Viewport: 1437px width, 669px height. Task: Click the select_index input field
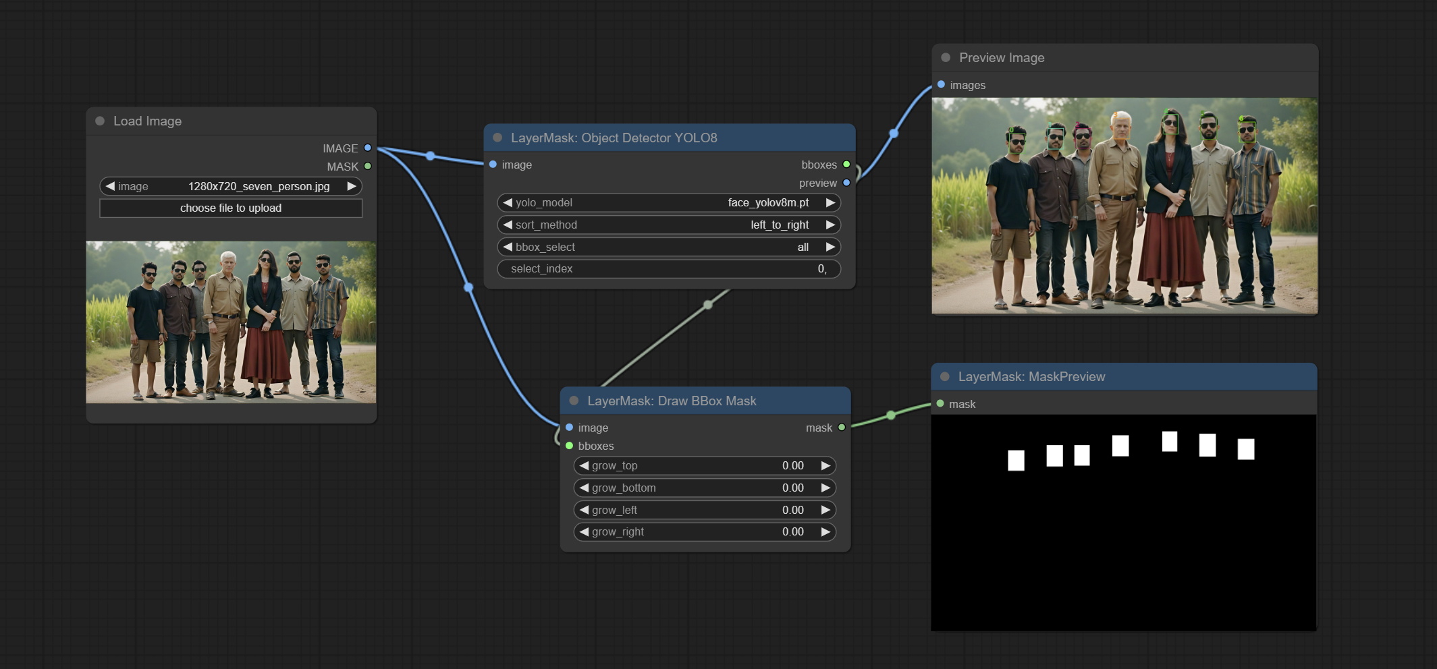point(668,269)
